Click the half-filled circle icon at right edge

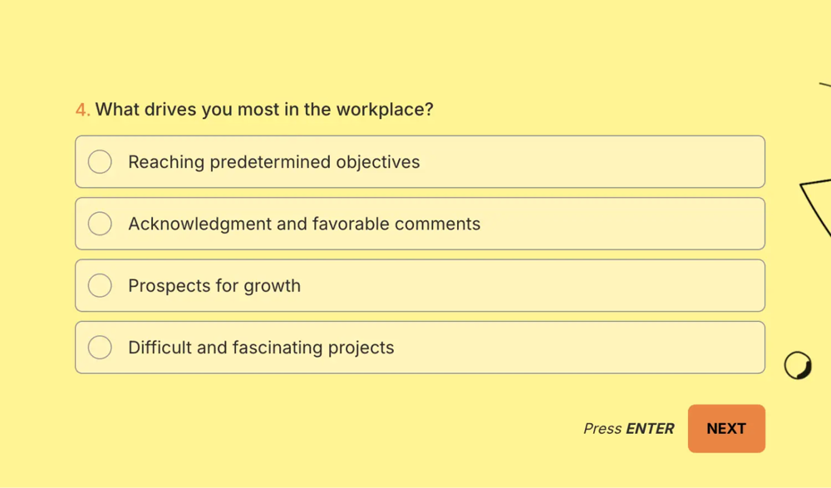click(798, 366)
